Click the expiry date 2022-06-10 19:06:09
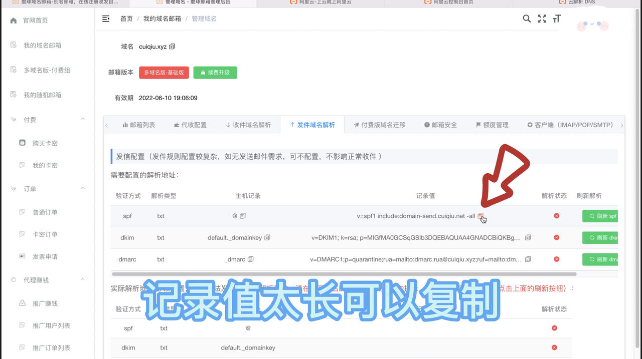Viewport: 642px width, 359px height. click(168, 98)
